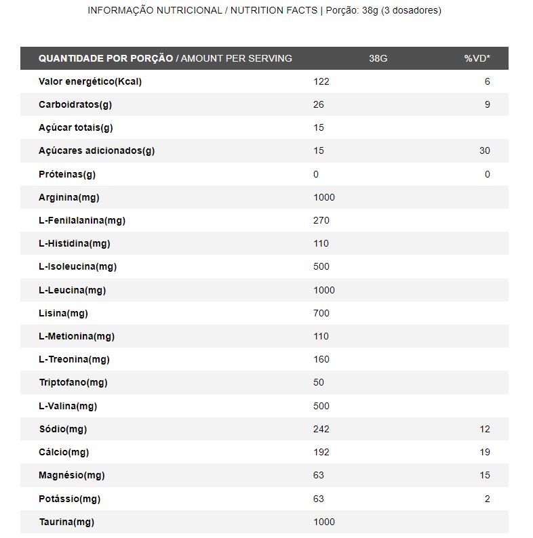
Task: Select the Carboidratos(g) row label
Action: coord(75,104)
